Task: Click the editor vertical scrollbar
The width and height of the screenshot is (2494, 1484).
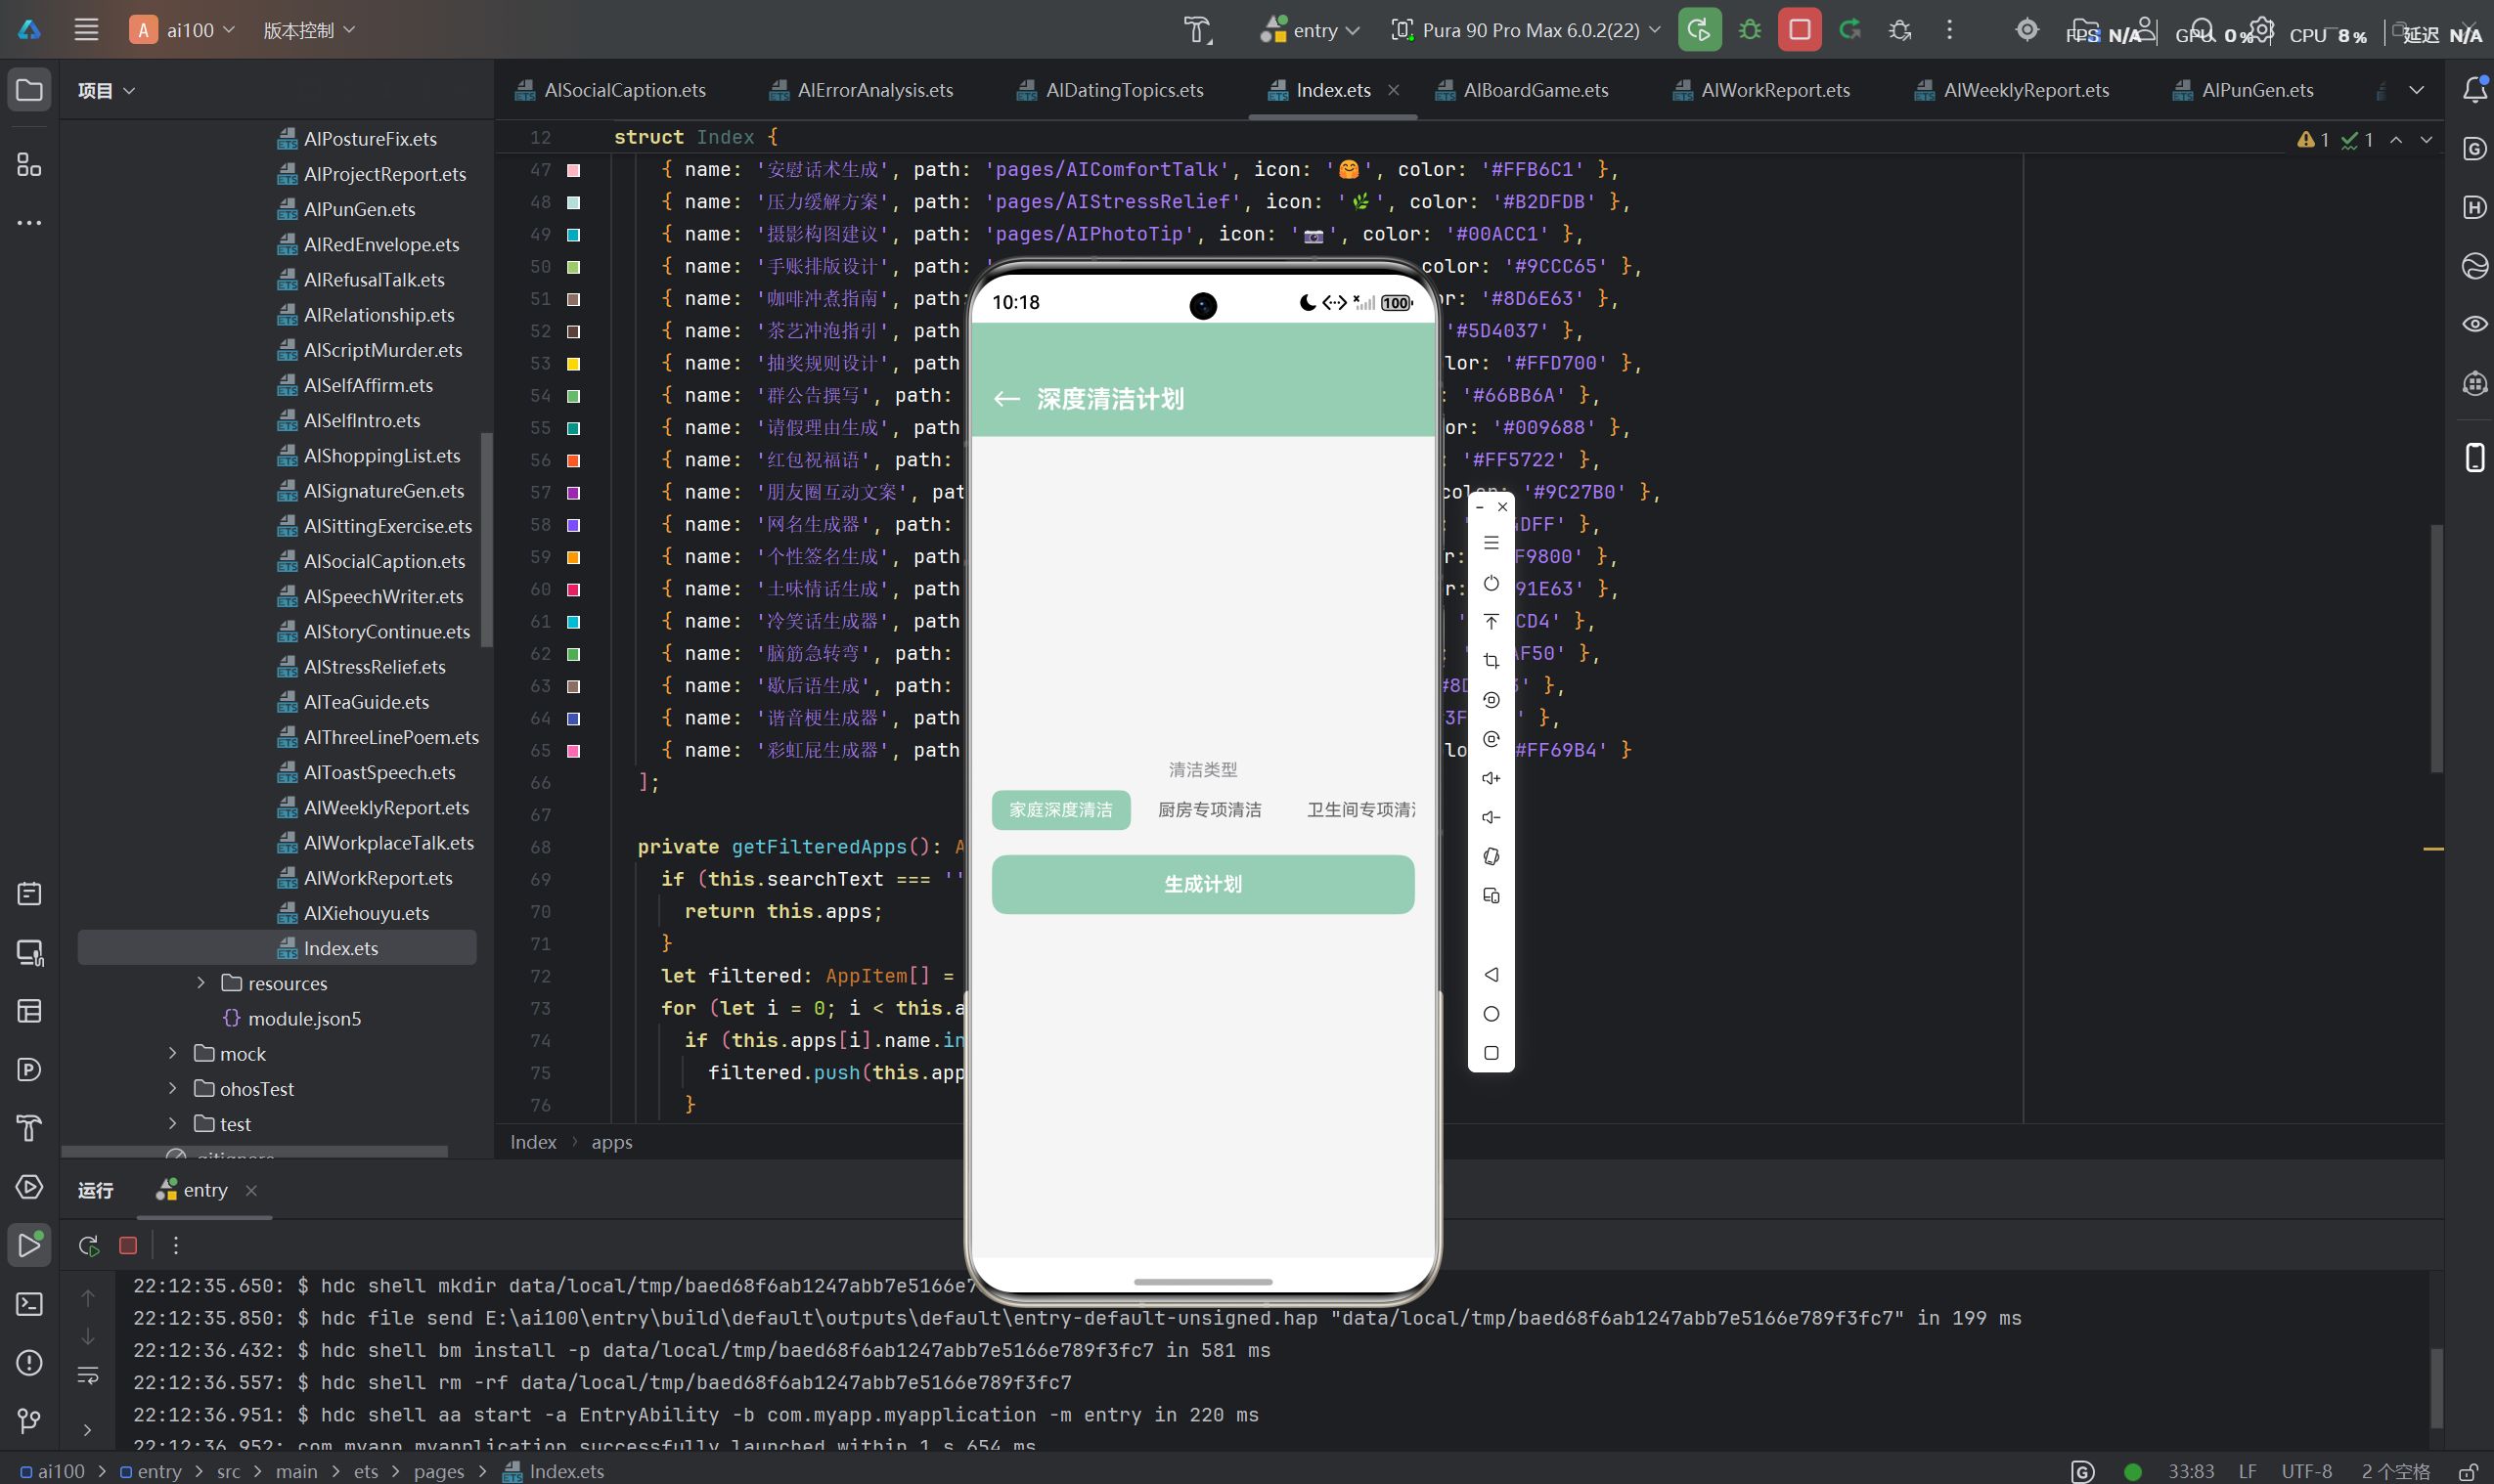Action: pos(2436,648)
